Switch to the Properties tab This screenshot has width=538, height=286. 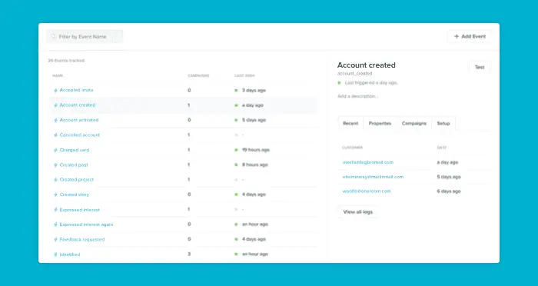pos(380,123)
